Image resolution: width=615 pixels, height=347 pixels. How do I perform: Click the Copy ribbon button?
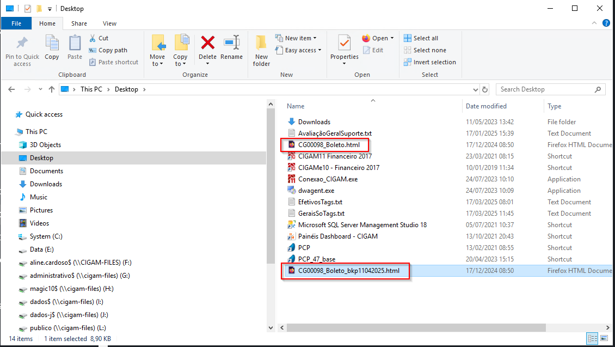52,47
